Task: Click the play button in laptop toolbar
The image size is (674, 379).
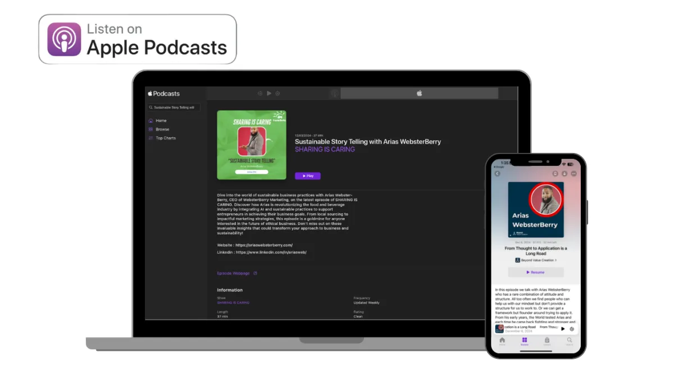Action: 269,93
